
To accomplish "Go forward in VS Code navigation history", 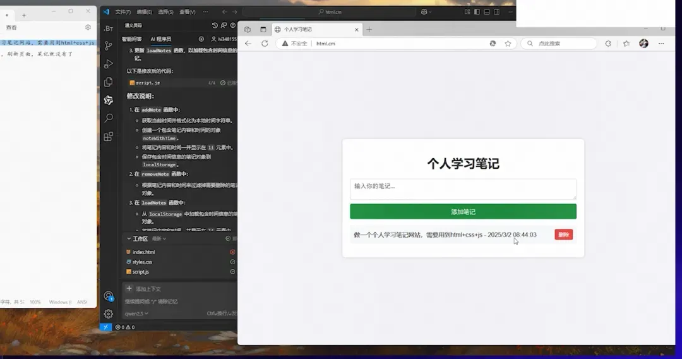I will tap(235, 12).
